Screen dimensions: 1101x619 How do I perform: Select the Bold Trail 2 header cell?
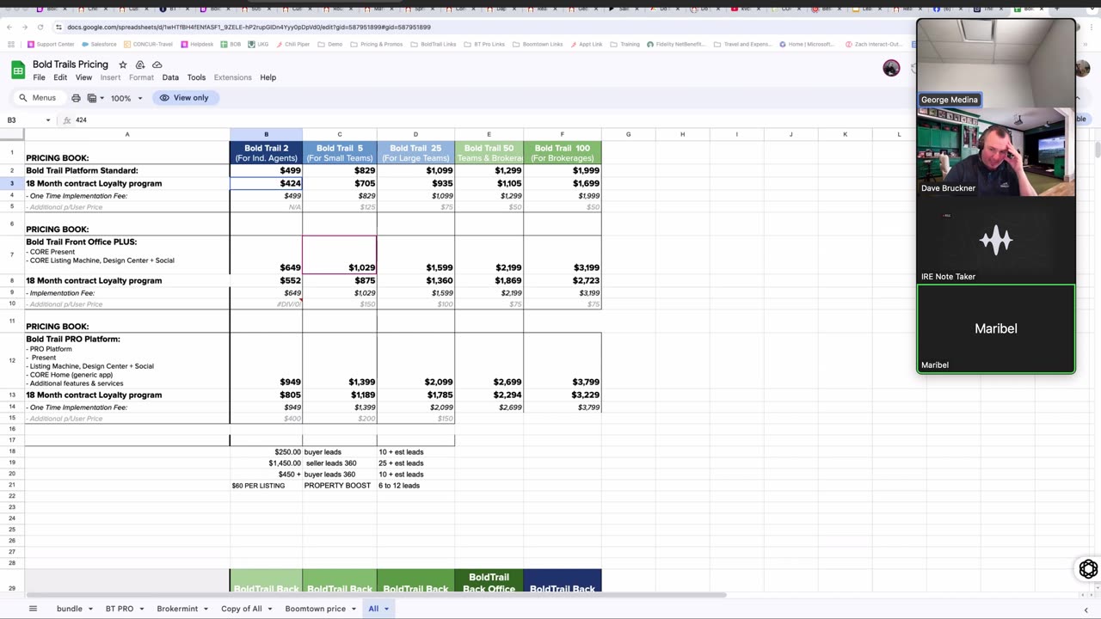pyautogui.click(x=266, y=153)
